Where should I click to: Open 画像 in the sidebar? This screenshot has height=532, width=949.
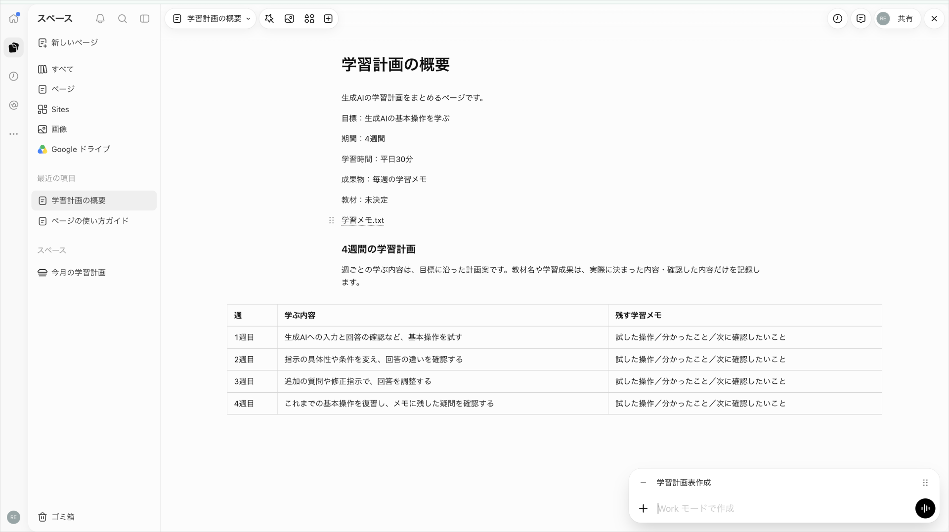[x=94, y=129]
